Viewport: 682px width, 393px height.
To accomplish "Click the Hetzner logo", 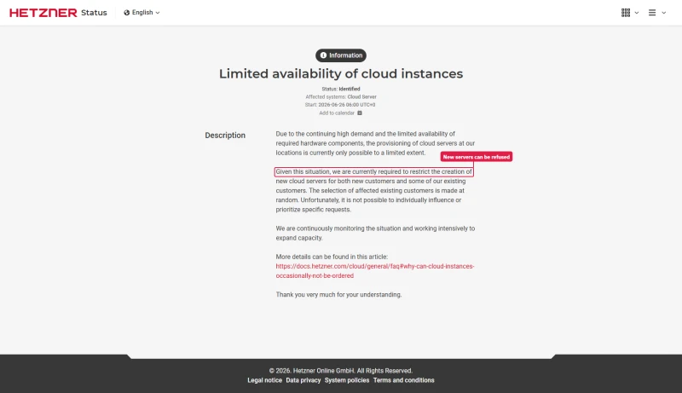I will [43, 13].
